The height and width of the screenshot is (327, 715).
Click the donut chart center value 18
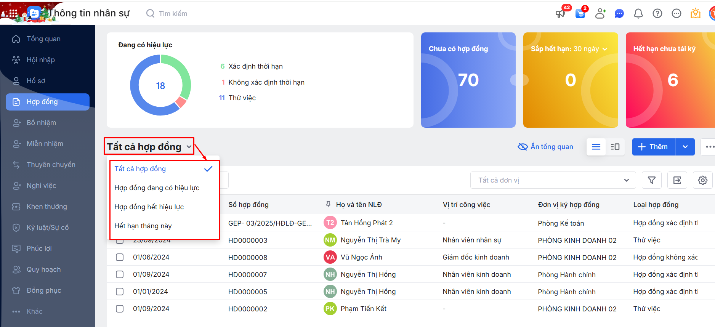click(x=160, y=86)
